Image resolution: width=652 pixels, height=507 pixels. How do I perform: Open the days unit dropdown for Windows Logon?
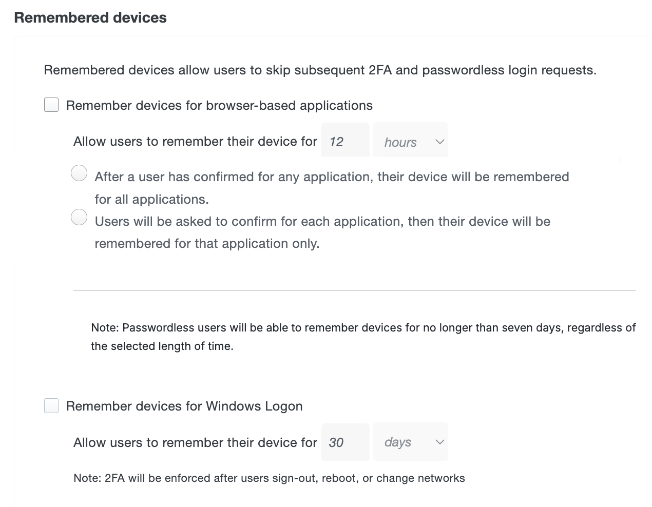point(410,442)
